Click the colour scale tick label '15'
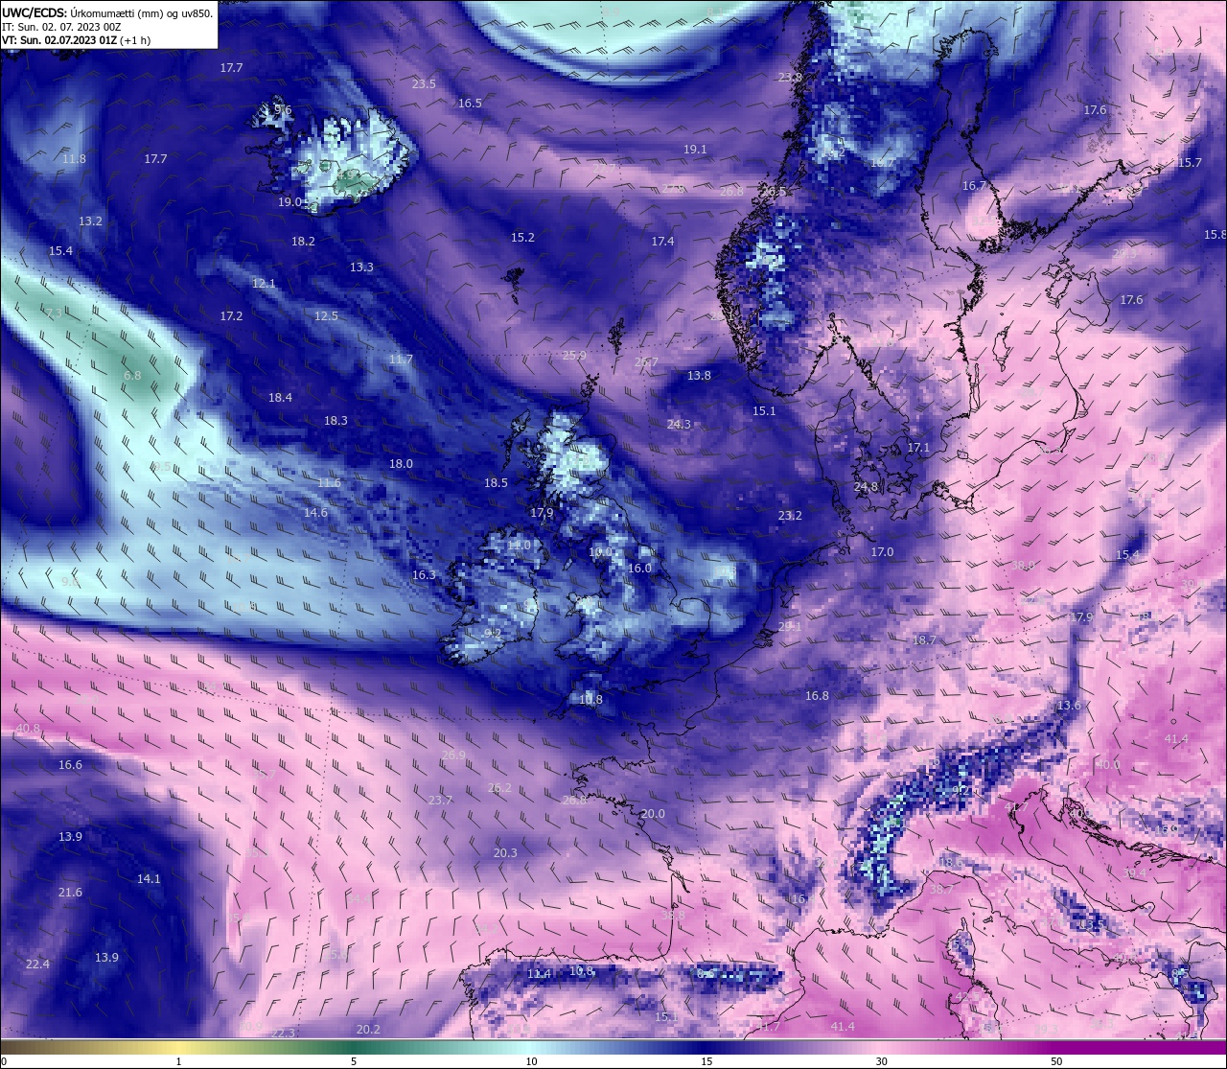 (706, 1061)
